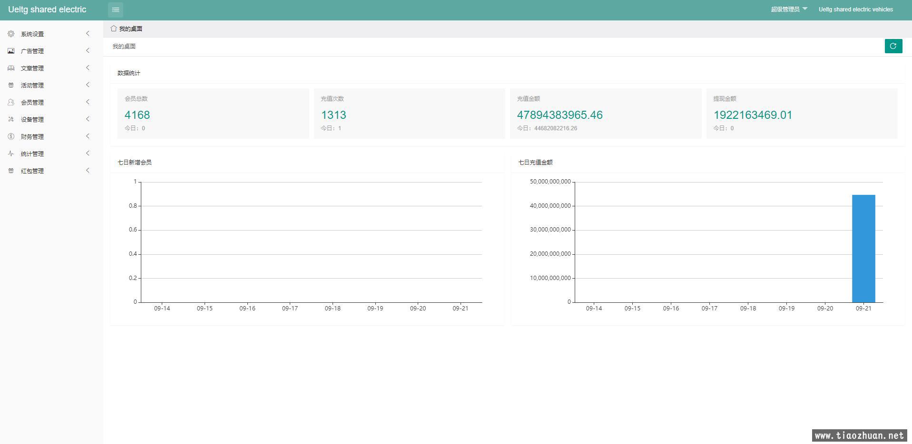This screenshot has height=444, width=912.
Task: Open the 广告管理 menu item
Action: point(51,51)
